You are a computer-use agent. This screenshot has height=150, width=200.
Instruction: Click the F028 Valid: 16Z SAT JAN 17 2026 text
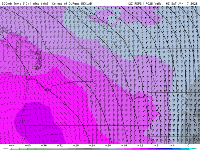[172, 3]
